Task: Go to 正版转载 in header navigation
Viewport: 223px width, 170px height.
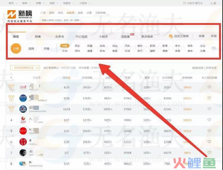Action: click(101, 13)
